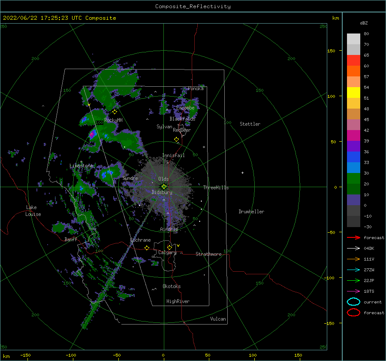Click the 65–70 dBZ gray swatch
The height and width of the screenshot is (361, 386).
[x=353, y=49]
